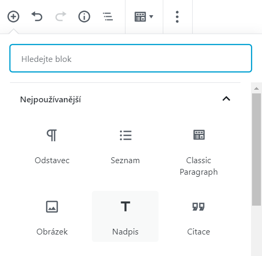The height and width of the screenshot is (256, 262).
Task: Open the content structure info icon
Action: [x=84, y=17]
